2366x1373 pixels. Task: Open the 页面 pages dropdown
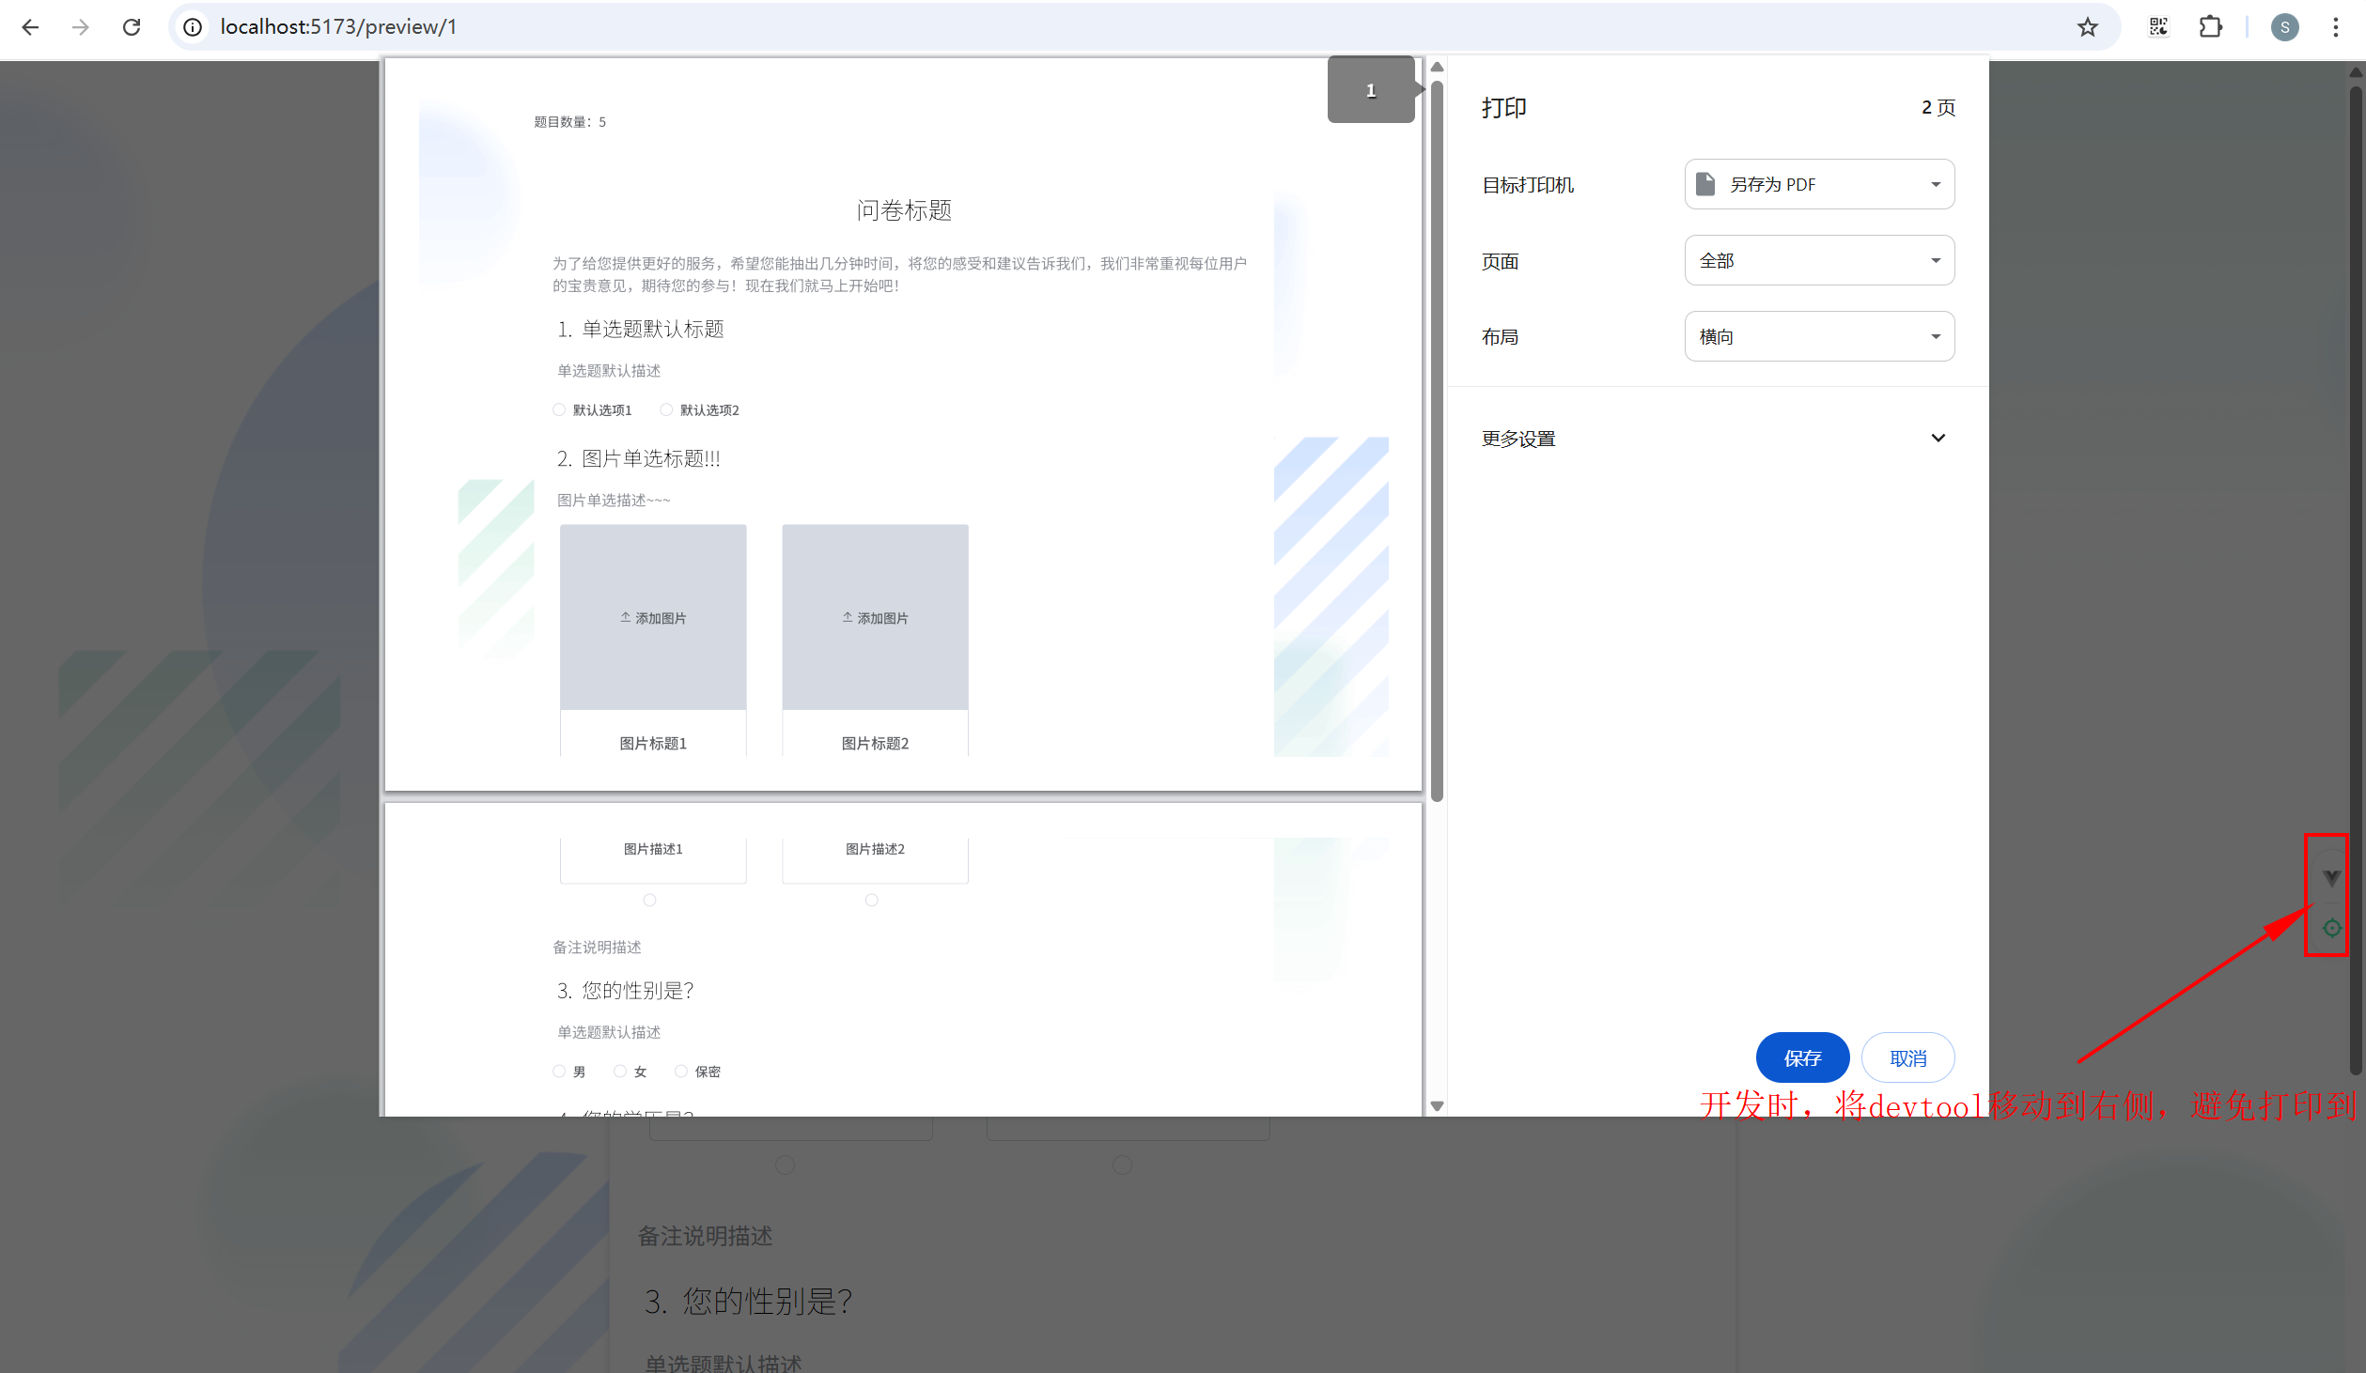(1819, 260)
